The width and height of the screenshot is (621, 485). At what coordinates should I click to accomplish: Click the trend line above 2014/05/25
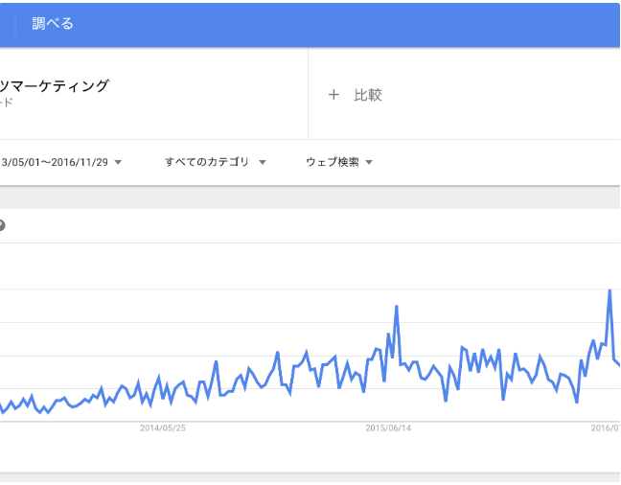[x=163, y=393]
